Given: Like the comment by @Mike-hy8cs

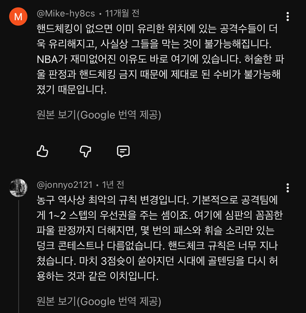Looking at the screenshot, I should (x=42, y=151).
